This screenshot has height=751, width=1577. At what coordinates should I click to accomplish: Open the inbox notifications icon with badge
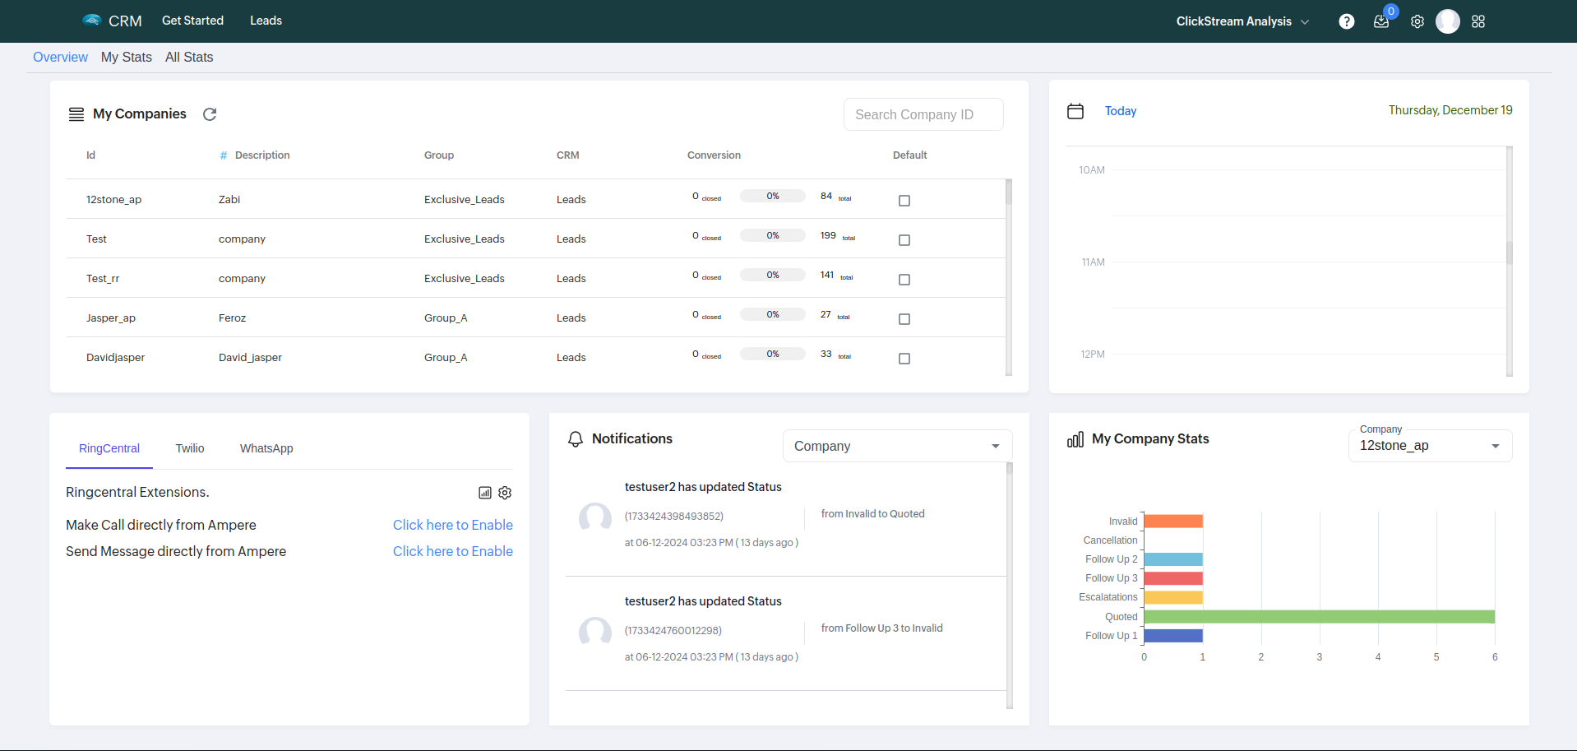(x=1382, y=21)
